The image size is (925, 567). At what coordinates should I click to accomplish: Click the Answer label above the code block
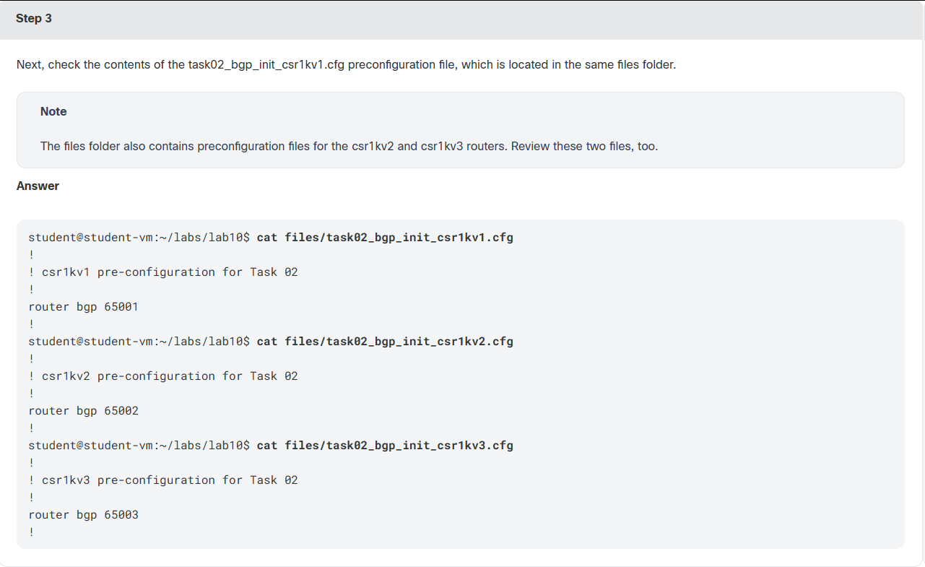pos(38,186)
